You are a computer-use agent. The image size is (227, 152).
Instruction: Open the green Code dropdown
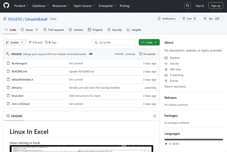(x=149, y=42)
